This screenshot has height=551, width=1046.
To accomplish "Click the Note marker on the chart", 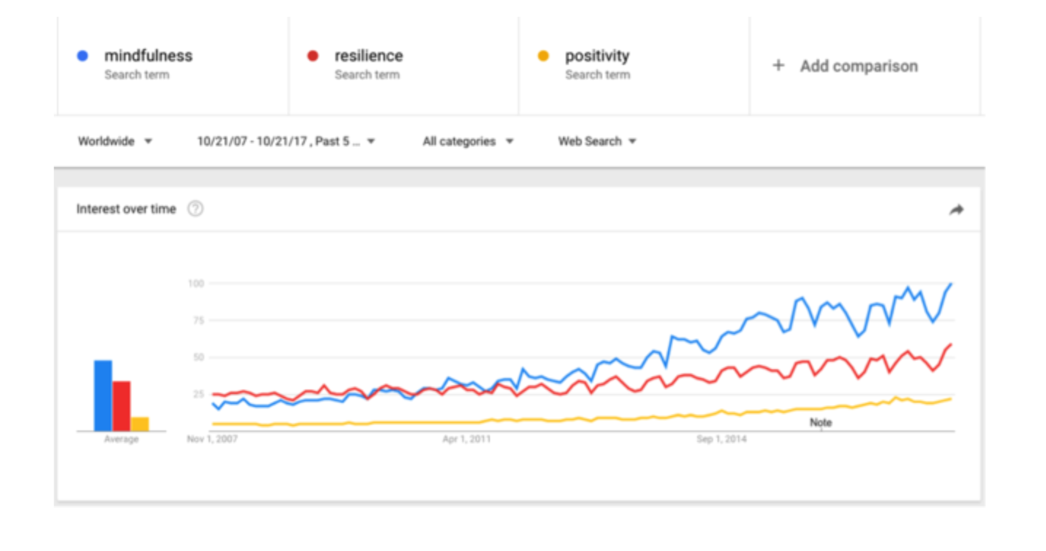I will [x=821, y=423].
